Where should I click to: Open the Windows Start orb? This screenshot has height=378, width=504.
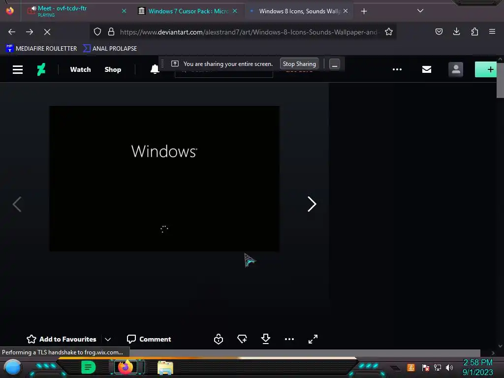(12, 367)
